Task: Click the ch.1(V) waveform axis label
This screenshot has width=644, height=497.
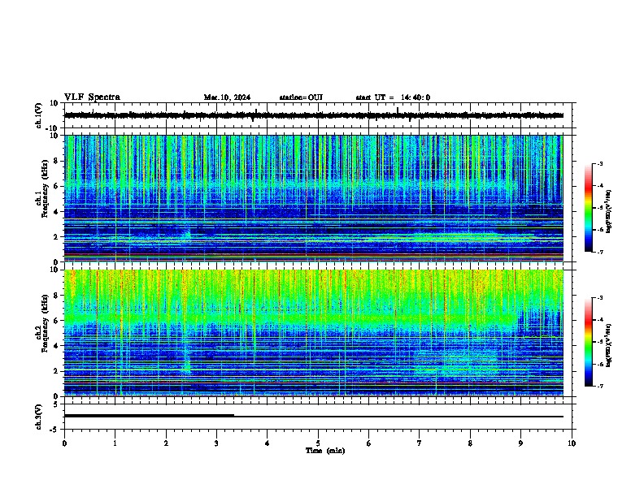Action: pos(39,115)
